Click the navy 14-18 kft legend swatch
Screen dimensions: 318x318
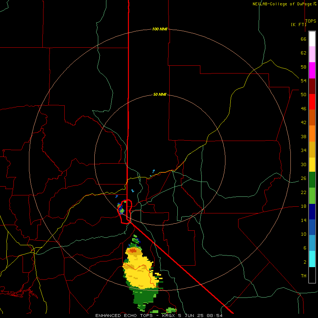312,212
